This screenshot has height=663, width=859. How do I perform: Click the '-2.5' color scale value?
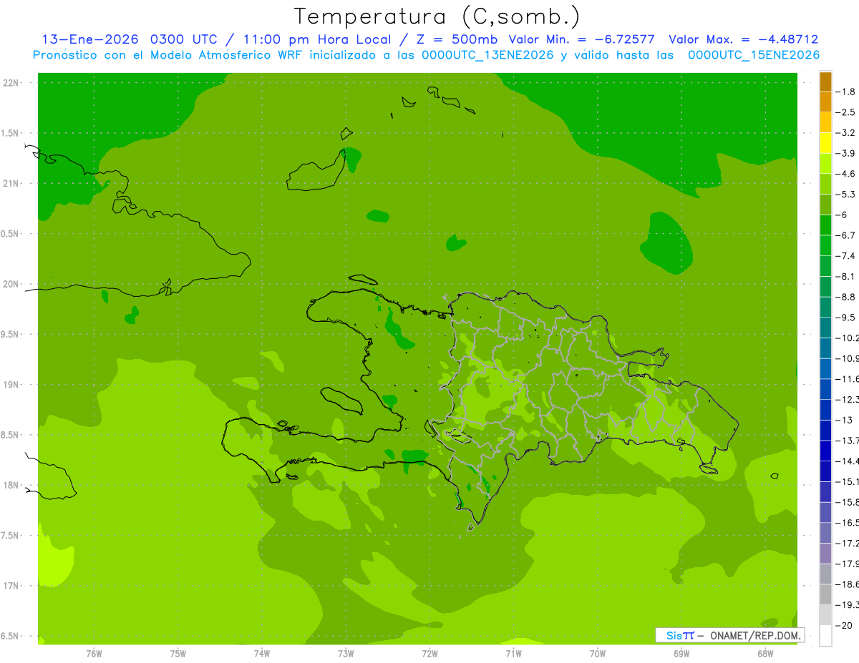coord(846,112)
